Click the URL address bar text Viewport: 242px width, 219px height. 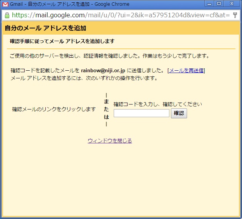[121, 15]
